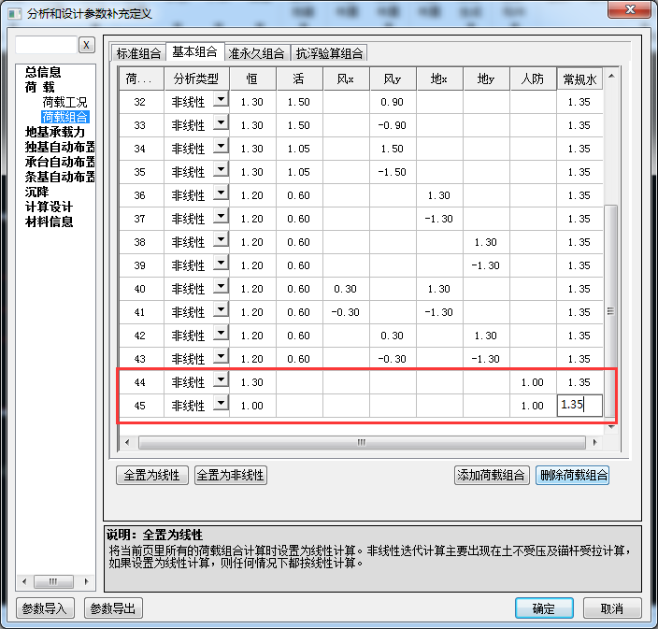The image size is (658, 629).
Task: Open 承台自动布置 in the tree
Action: tap(60, 162)
